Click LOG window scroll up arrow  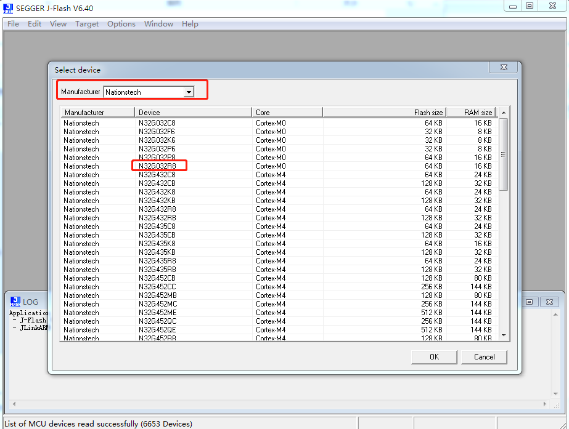click(x=555, y=315)
